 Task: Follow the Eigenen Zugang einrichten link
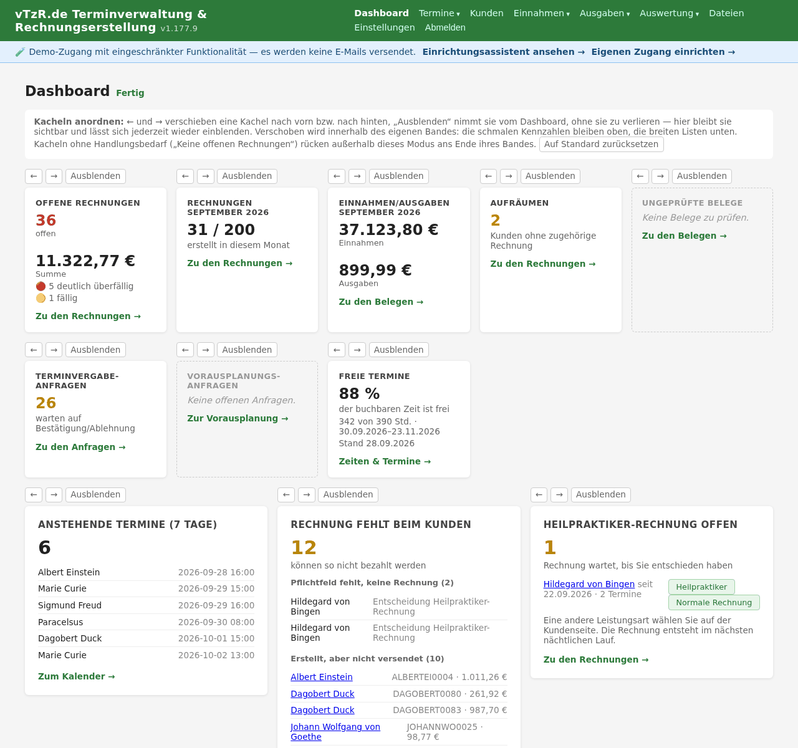click(663, 52)
